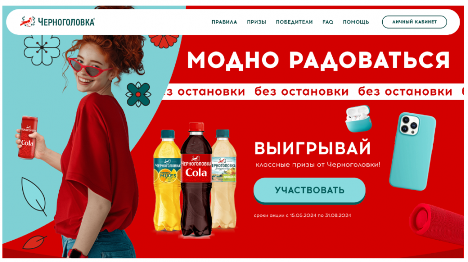Open the Помощь nav item
Screen dimensions: 468x262
click(x=356, y=22)
